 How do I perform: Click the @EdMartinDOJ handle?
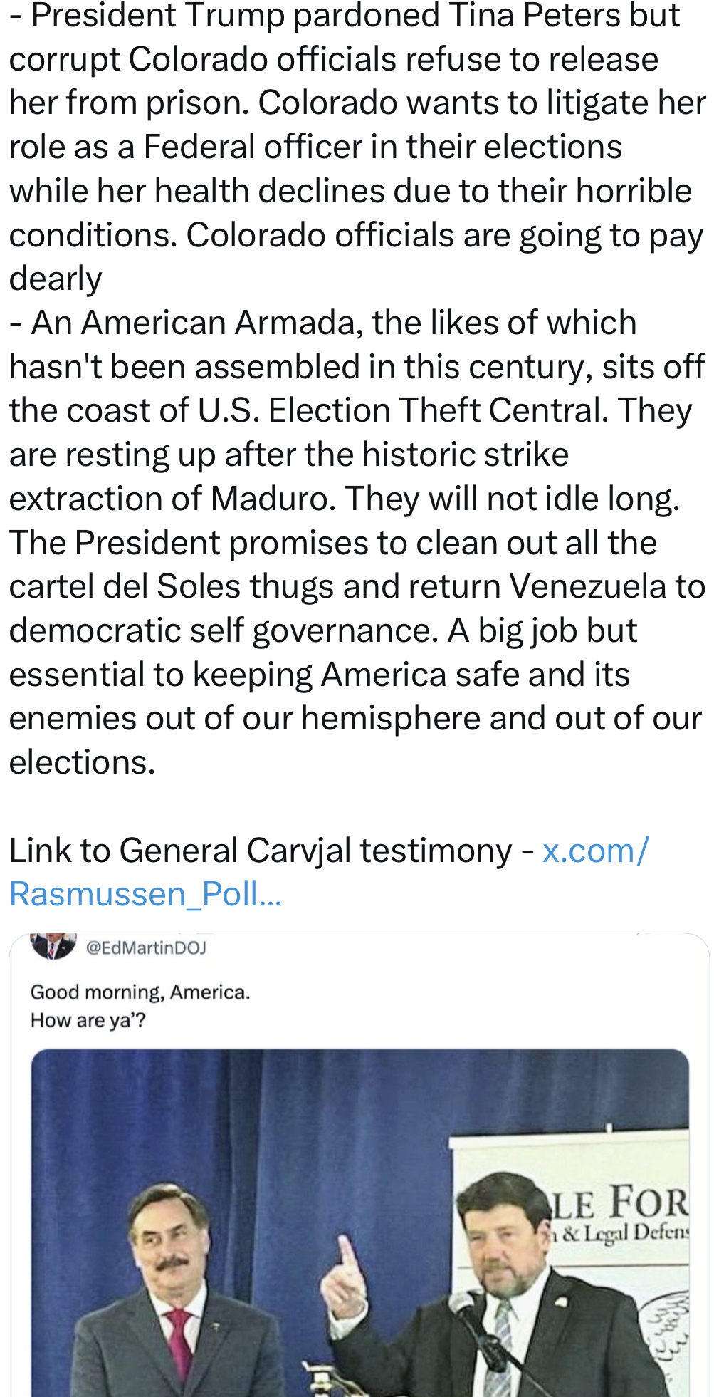pos(146,947)
